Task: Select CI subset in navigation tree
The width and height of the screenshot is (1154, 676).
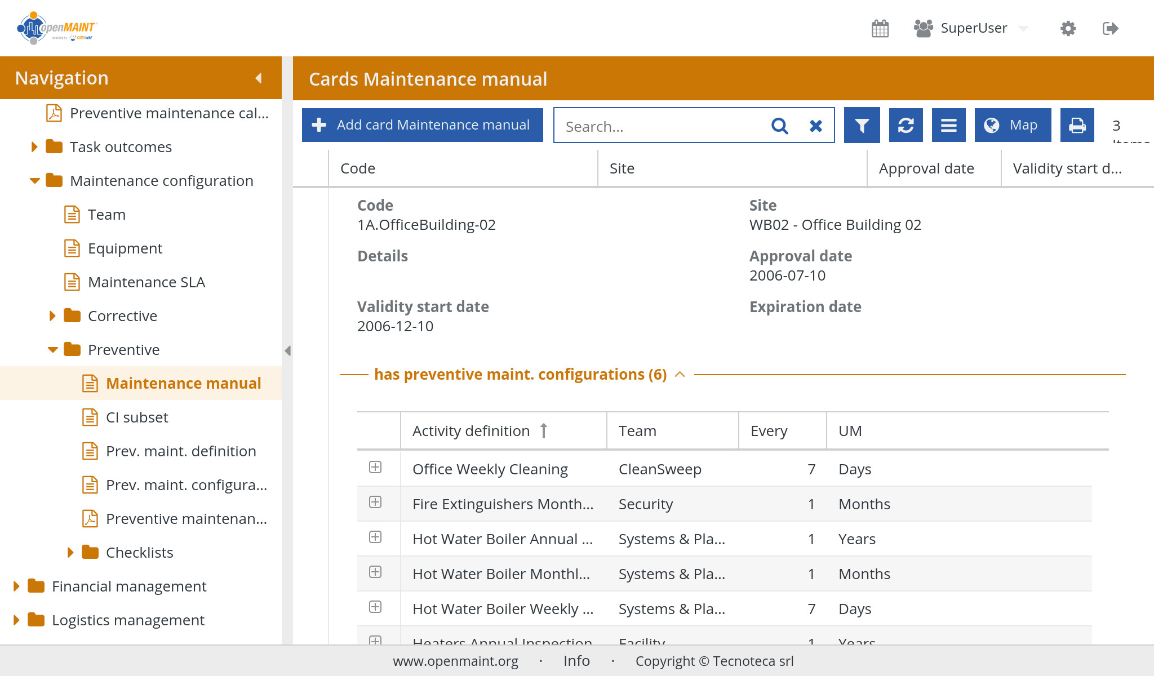Action: tap(137, 417)
